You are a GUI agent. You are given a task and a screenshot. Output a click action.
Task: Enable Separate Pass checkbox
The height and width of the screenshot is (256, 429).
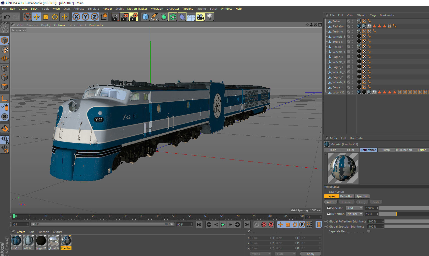(369, 231)
